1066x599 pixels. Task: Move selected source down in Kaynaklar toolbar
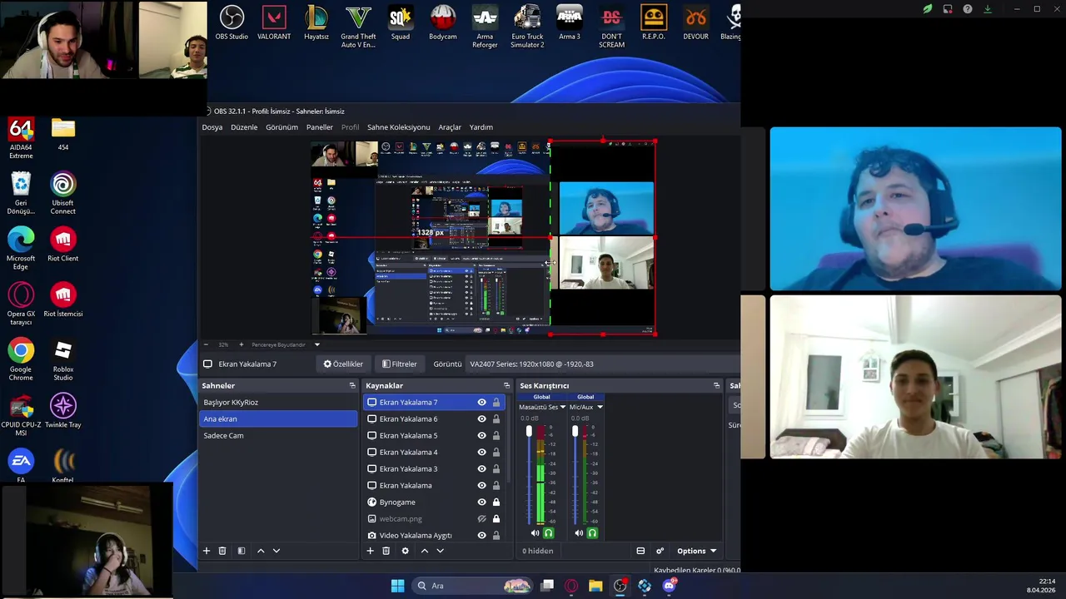441,551
